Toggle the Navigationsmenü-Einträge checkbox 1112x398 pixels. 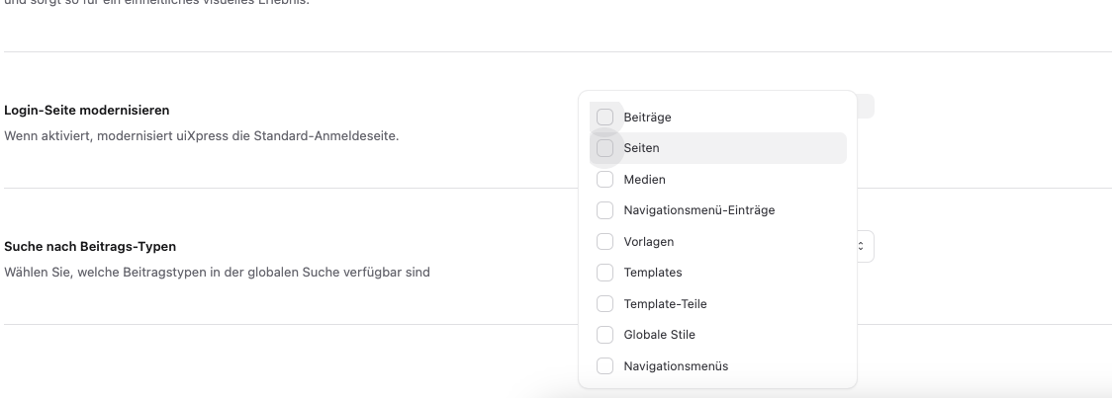pyautogui.click(x=605, y=210)
